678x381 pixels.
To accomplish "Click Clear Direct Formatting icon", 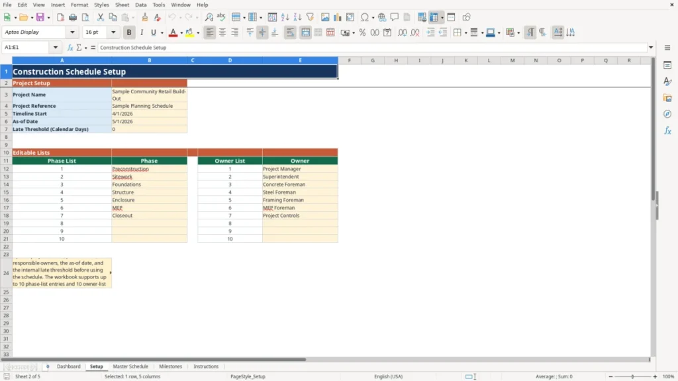I will pos(158,17).
